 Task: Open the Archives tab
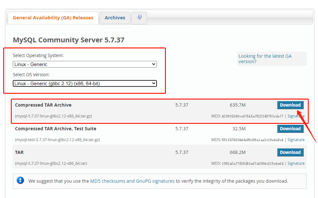tap(115, 18)
